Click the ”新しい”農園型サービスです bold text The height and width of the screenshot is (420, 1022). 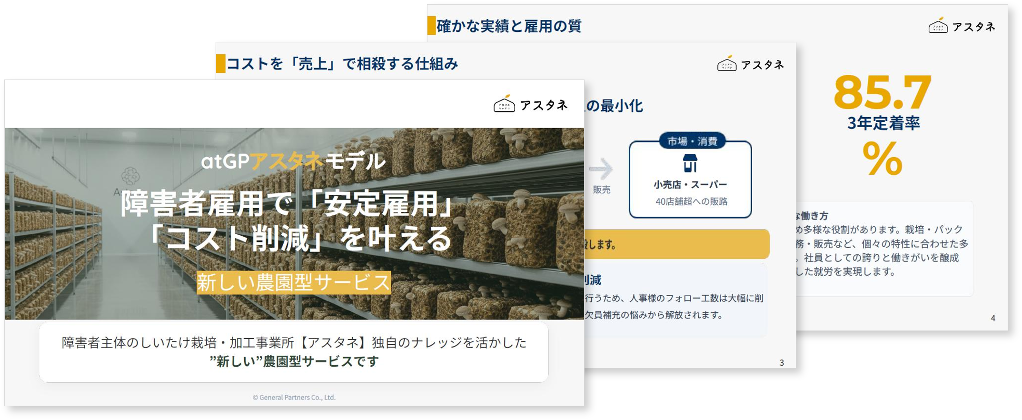[x=294, y=361]
